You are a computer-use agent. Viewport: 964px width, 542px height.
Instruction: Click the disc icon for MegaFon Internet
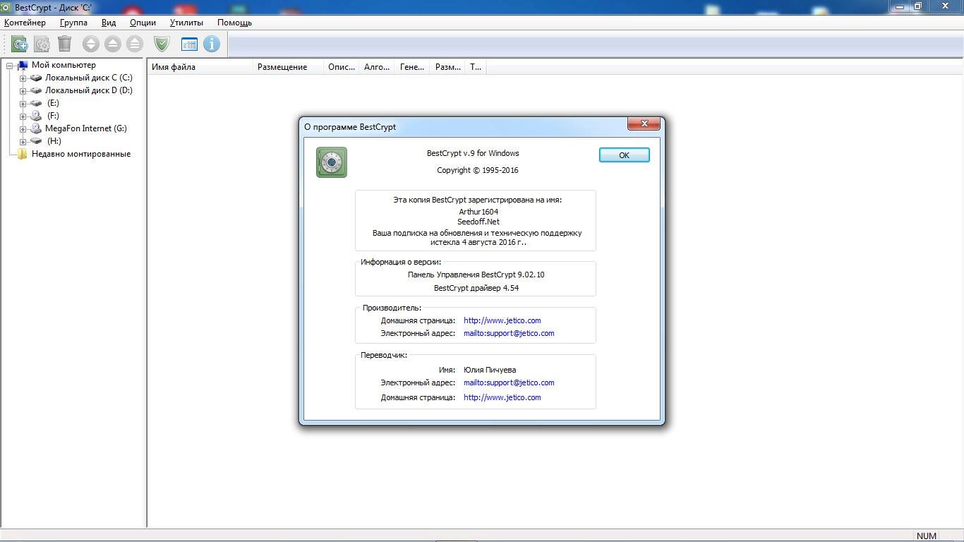(x=36, y=128)
